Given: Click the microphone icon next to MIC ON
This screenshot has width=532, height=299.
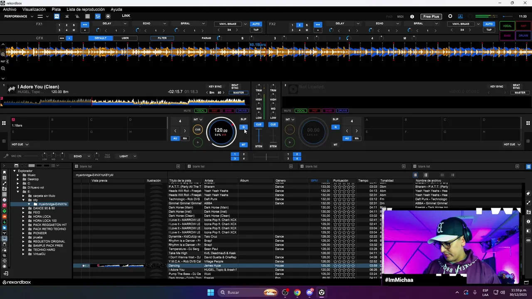Looking at the screenshot, I should pos(6,156).
